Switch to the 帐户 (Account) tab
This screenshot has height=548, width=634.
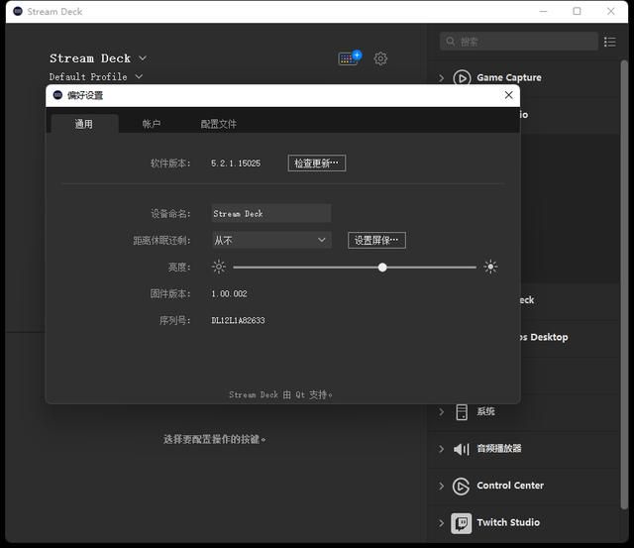pos(152,124)
